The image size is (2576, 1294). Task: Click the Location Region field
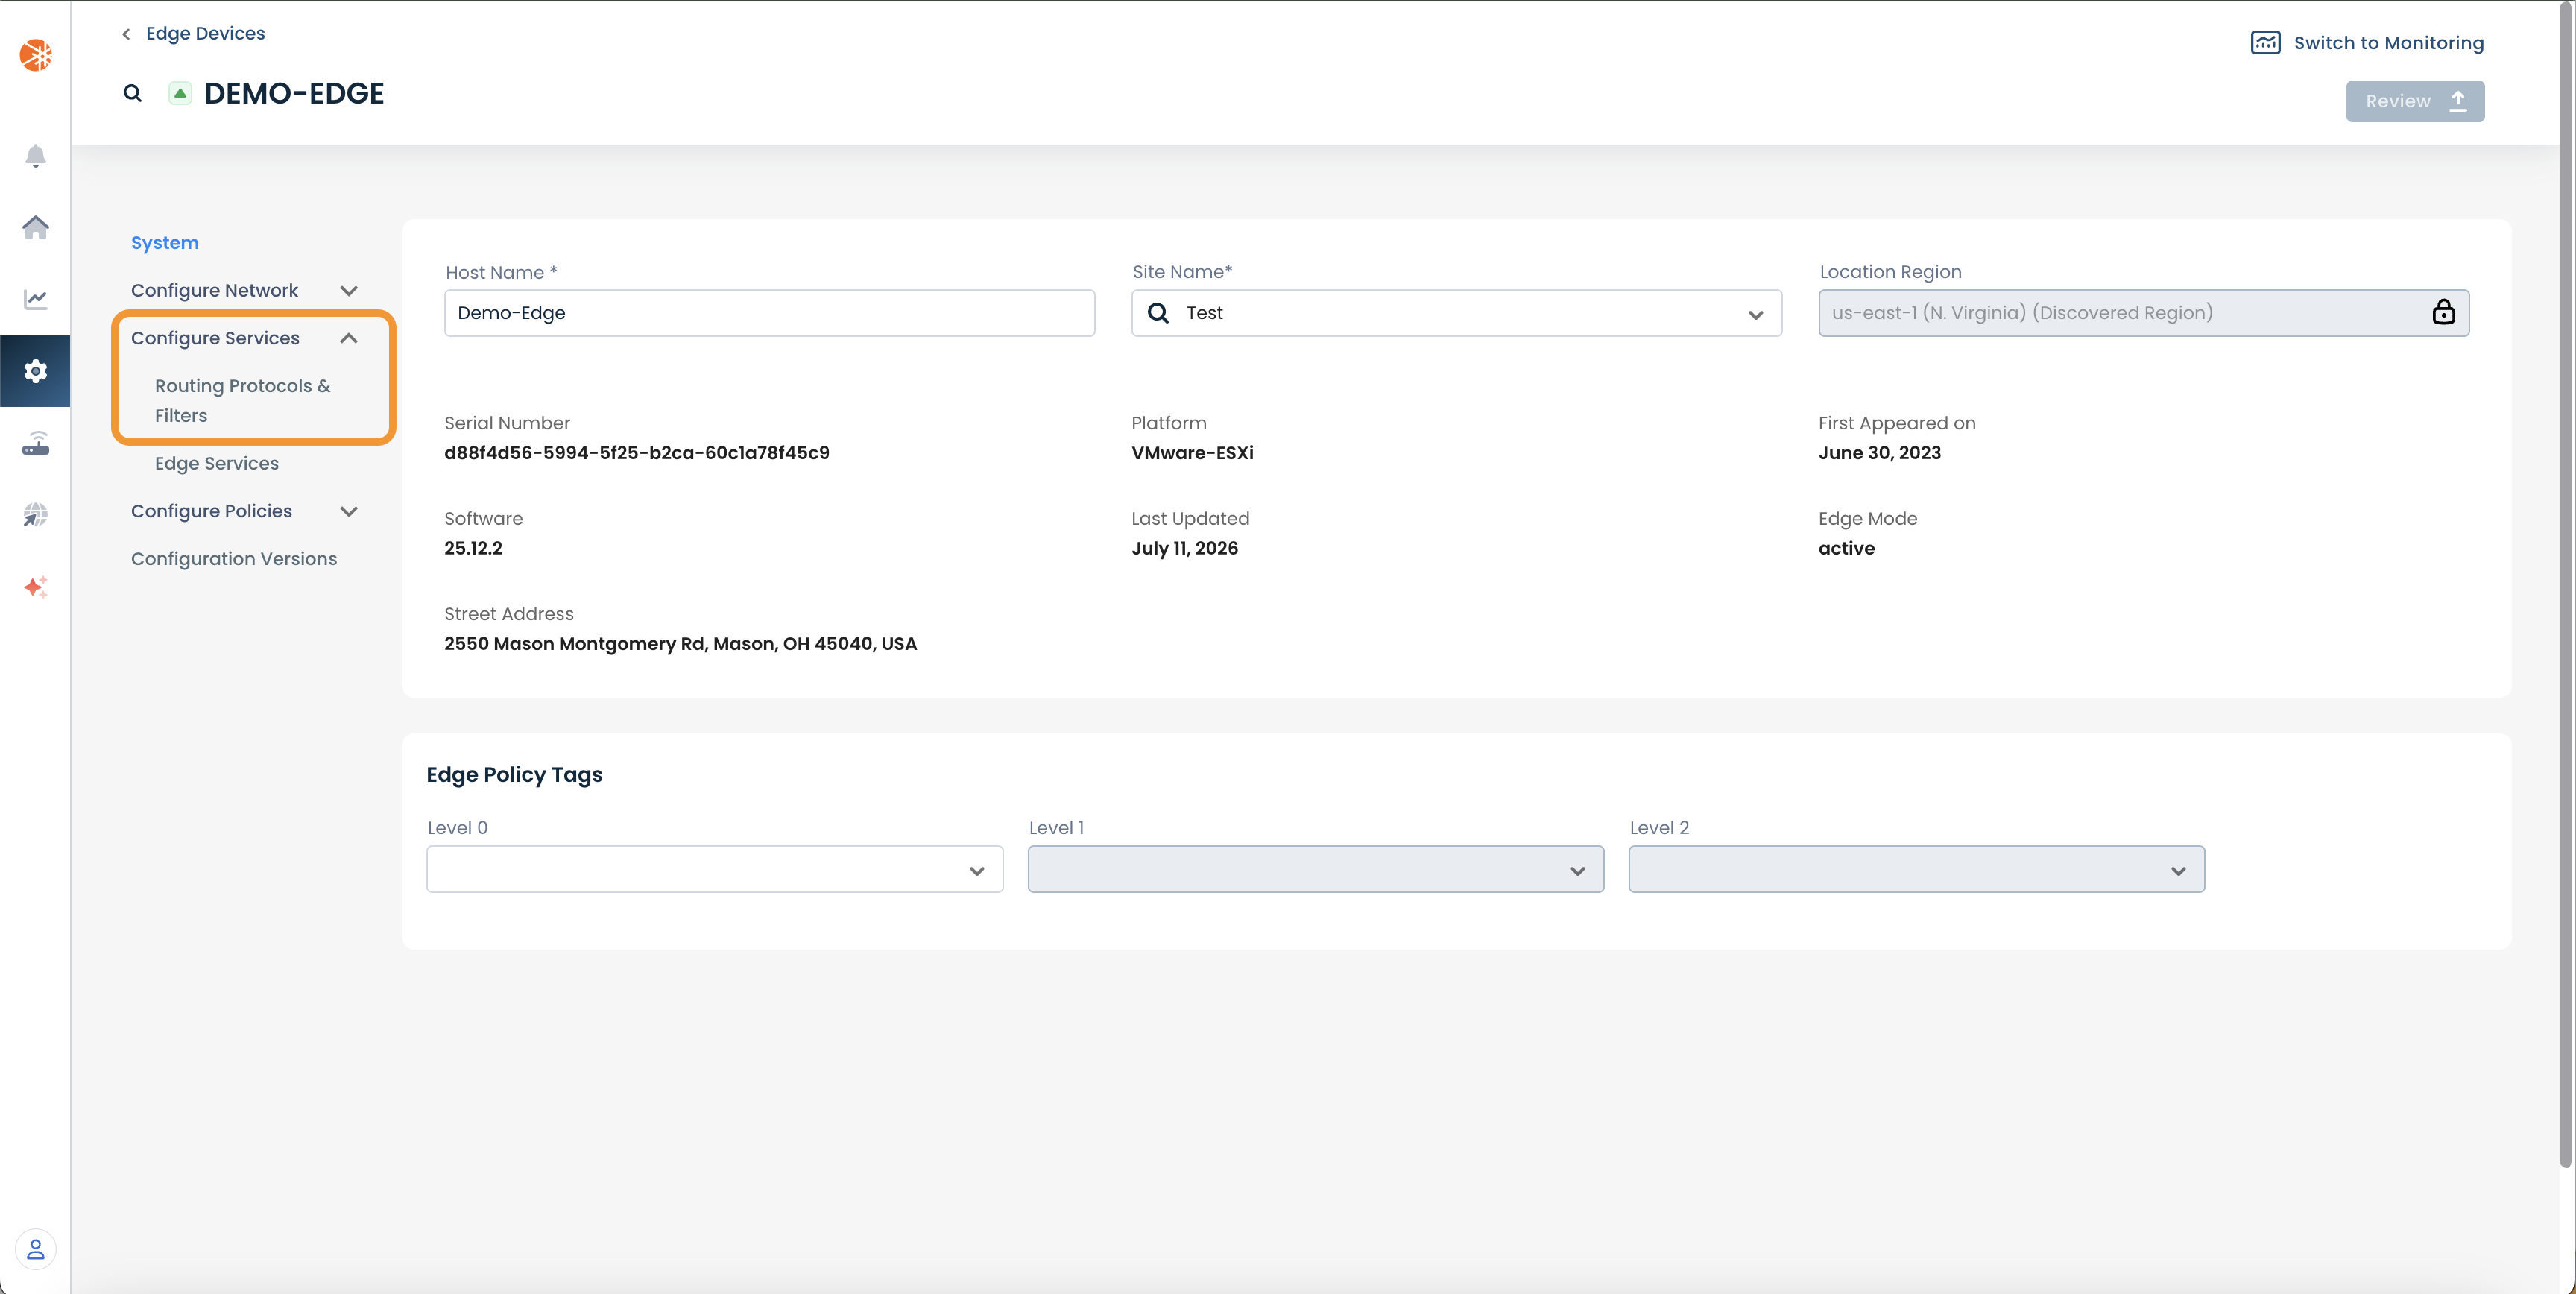pyautogui.click(x=2143, y=313)
